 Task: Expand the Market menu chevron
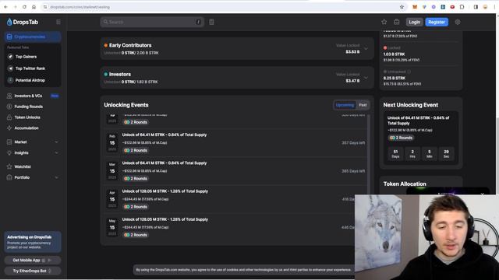(56, 142)
